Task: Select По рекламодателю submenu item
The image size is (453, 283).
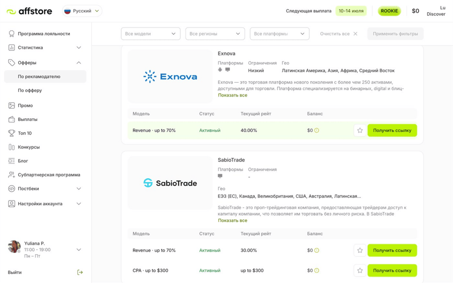Action: 45,77
